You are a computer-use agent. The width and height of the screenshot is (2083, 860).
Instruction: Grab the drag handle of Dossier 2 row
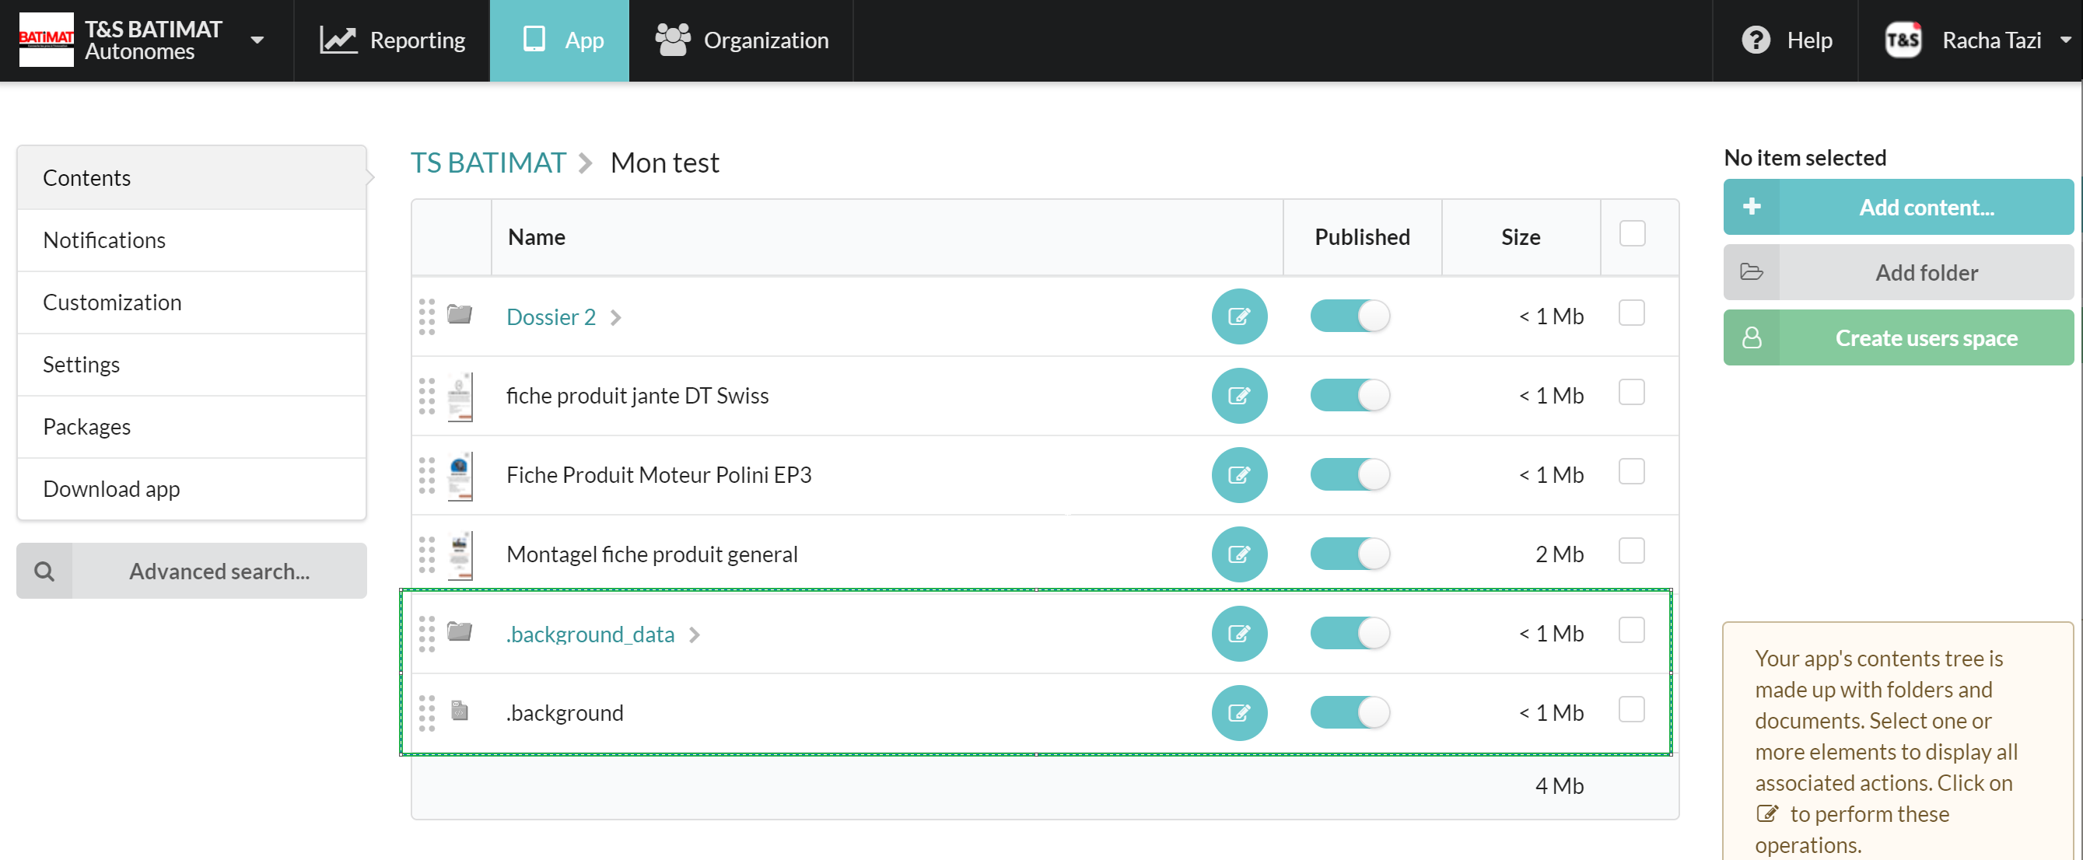click(427, 316)
